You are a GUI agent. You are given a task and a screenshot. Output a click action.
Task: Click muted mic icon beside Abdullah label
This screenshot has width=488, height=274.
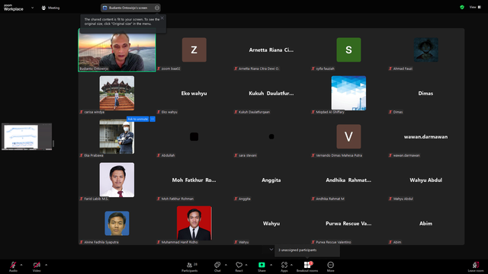159,155
